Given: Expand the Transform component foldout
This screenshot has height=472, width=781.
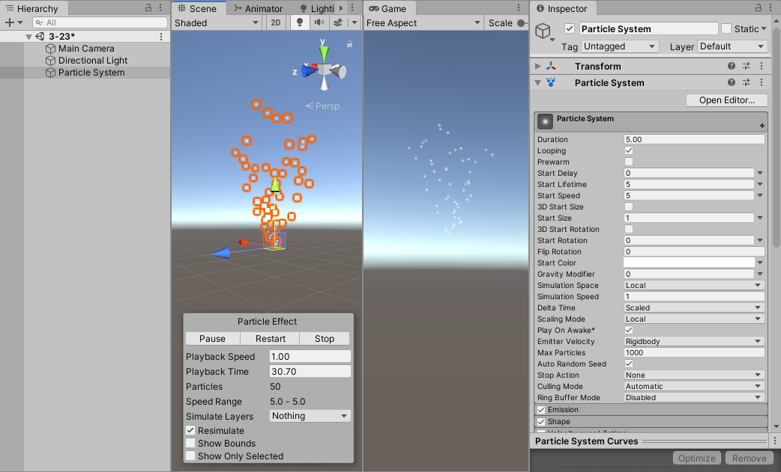Looking at the screenshot, I should (538, 66).
